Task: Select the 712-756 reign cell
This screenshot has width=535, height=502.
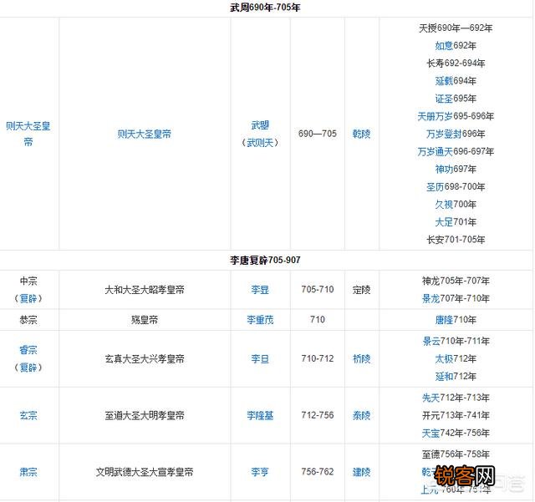Action: click(x=318, y=415)
